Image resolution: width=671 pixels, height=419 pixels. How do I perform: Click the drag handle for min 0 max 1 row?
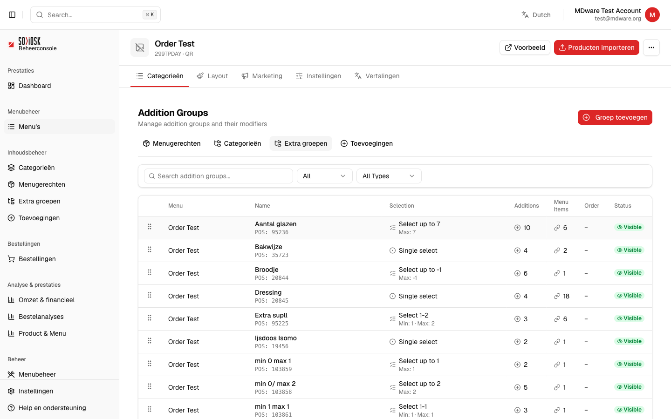tap(150, 364)
